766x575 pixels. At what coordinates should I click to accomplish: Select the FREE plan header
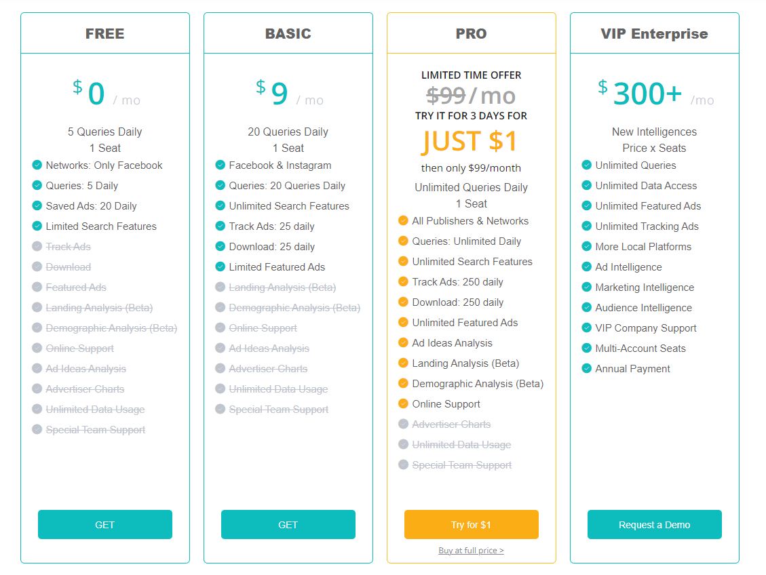(x=105, y=33)
